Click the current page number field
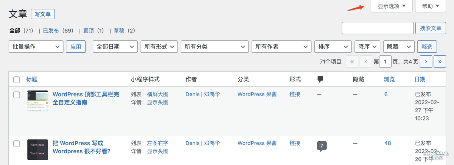The width and height of the screenshot is (454, 165). click(386, 61)
